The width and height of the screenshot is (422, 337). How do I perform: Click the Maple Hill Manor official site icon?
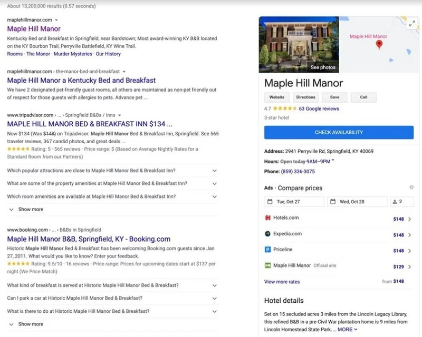[x=267, y=265]
